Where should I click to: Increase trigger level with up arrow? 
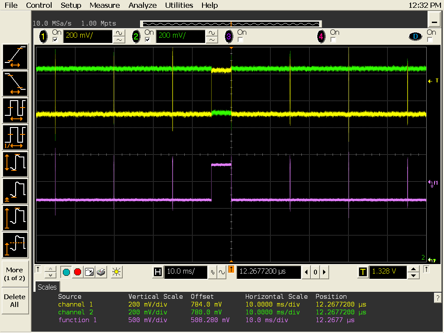(414, 269)
